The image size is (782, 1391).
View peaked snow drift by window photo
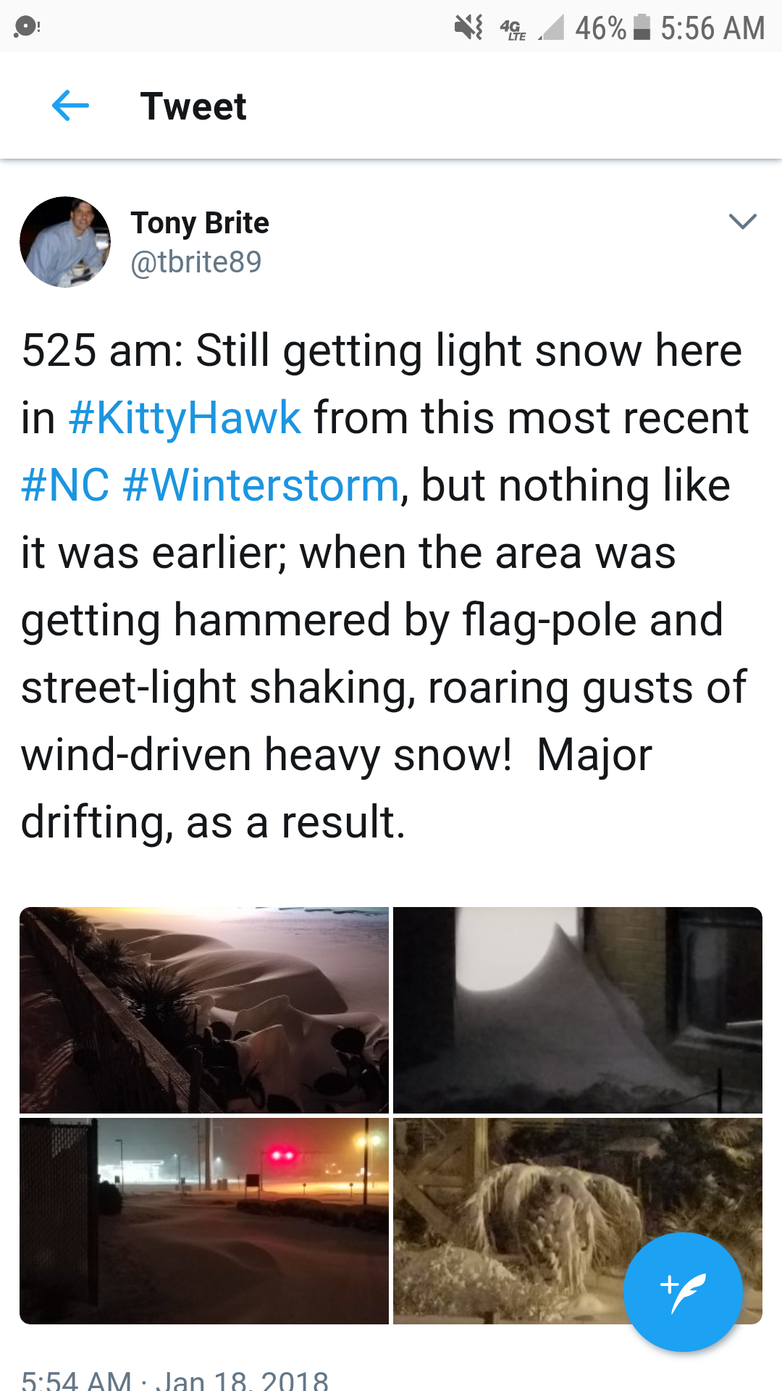click(x=578, y=1010)
